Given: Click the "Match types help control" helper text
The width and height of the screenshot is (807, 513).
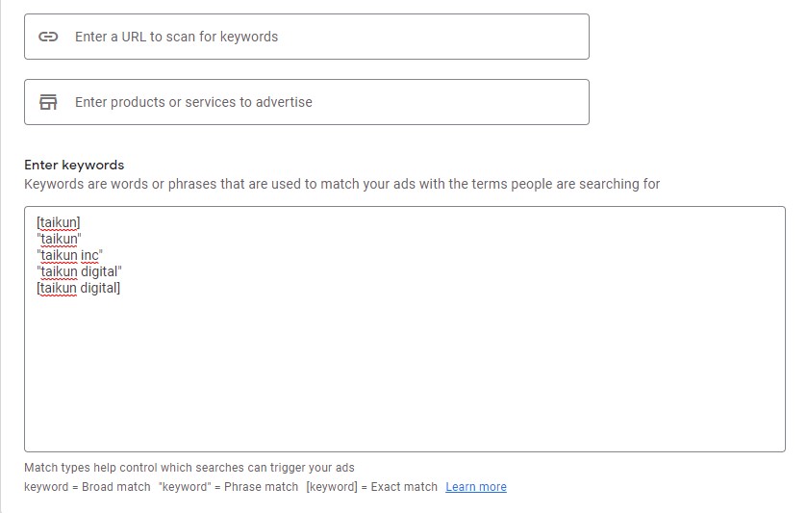Looking at the screenshot, I should tap(189, 468).
